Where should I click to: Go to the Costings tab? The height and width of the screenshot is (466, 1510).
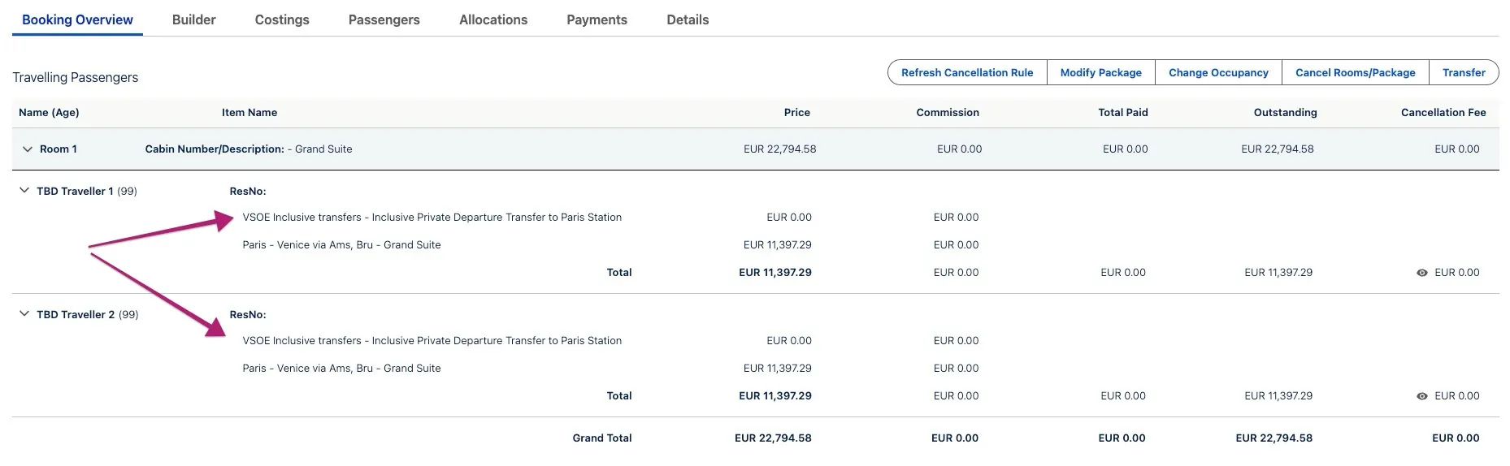tap(282, 19)
